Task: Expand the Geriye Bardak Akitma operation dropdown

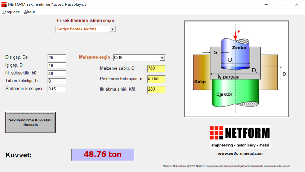Action: click(112, 29)
